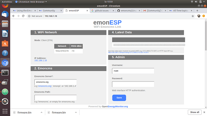Click the volume icon in top bar
Image resolution: width=207 pixels, height=116 pixels.
196,2
